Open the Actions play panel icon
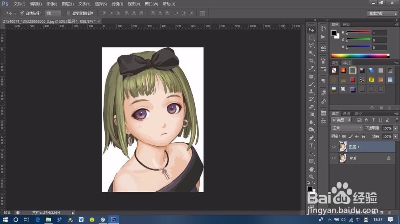The width and height of the screenshot is (400, 224). (324, 37)
